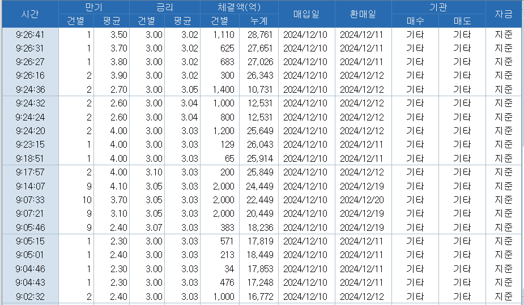Click redemption date 2024/12/20 in 9:07:33 row
This screenshot has height=305, width=524.
pos(362,200)
